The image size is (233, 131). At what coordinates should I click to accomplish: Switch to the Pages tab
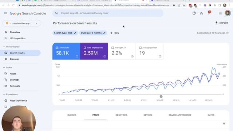[x=96, y=115]
